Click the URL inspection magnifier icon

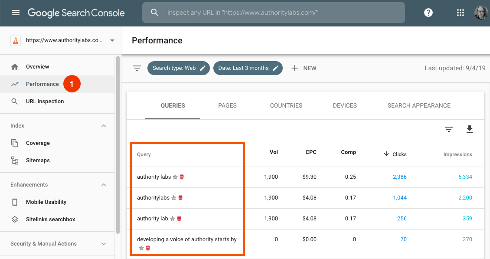pos(15,102)
